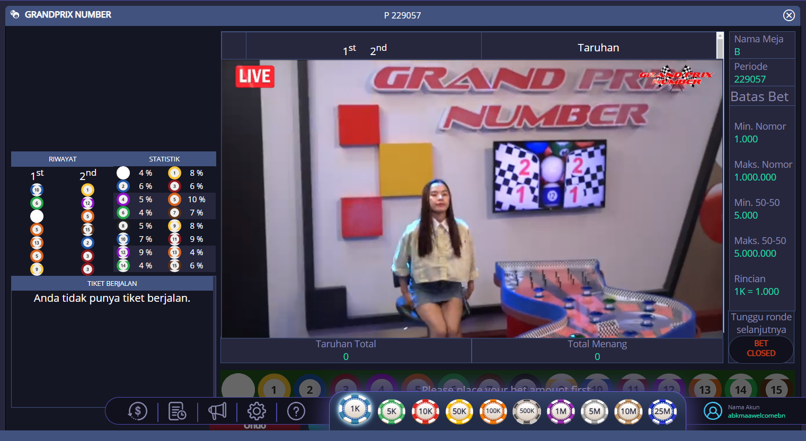Screen dimensions: 806x441
Task: Select the purple 1M chip
Action: pyautogui.click(x=561, y=411)
